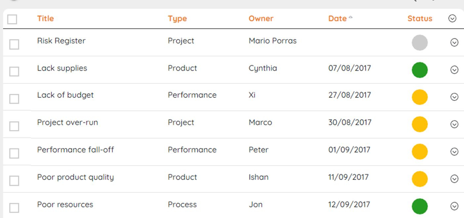Open the header row circled chevron menu
464x218 pixels.
pos(452,19)
